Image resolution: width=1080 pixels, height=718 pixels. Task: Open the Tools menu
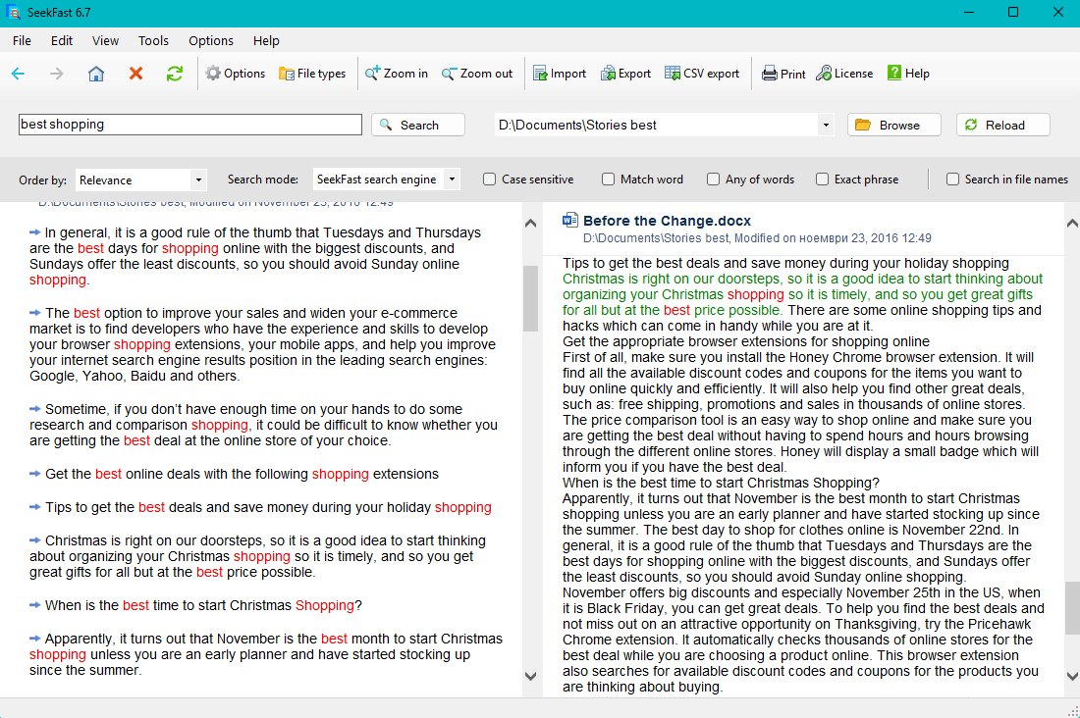(153, 40)
